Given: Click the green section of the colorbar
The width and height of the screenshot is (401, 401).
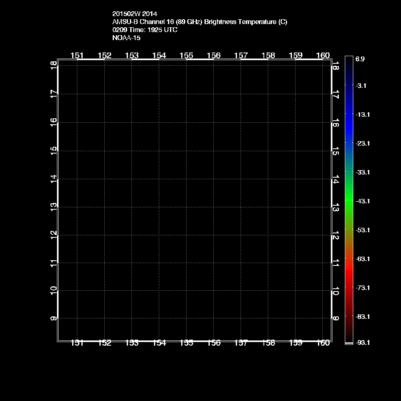Looking at the screenshot, I should pos(349,200).
